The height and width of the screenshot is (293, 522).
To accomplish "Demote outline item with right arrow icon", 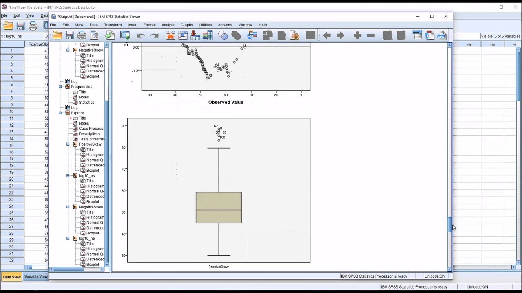I will 341,36.
